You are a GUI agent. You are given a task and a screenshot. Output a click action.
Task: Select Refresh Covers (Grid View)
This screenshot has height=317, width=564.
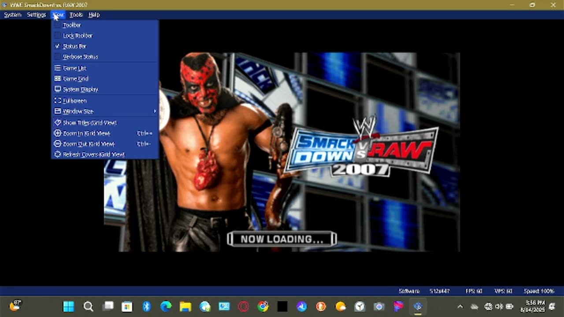pos(105,155)
